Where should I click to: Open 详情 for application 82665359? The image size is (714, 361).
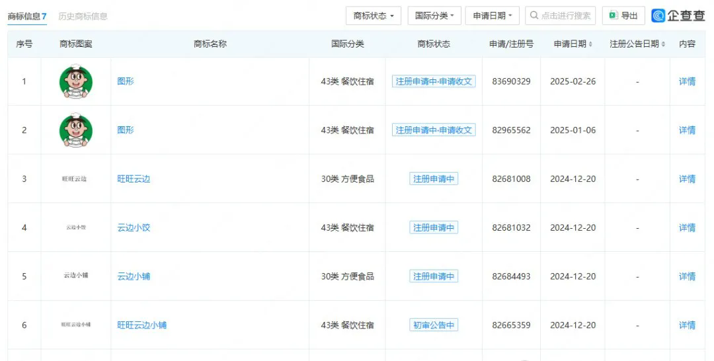pos(687,325)
